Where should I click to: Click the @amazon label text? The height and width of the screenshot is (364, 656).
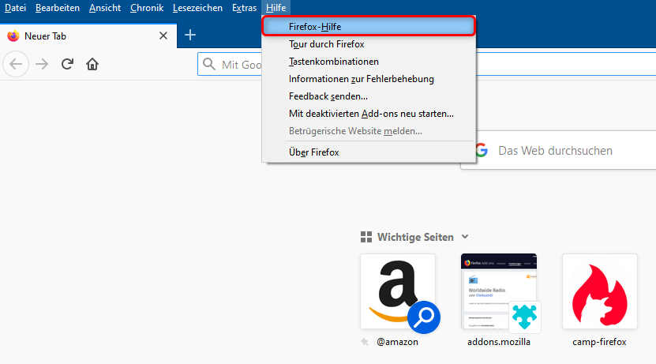click(397, 342)
